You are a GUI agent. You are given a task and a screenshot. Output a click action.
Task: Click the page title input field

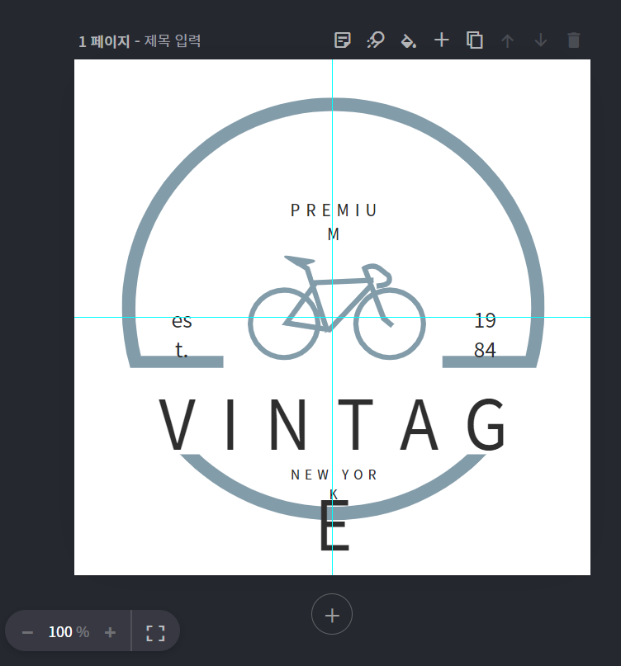(x=172, y=40)
